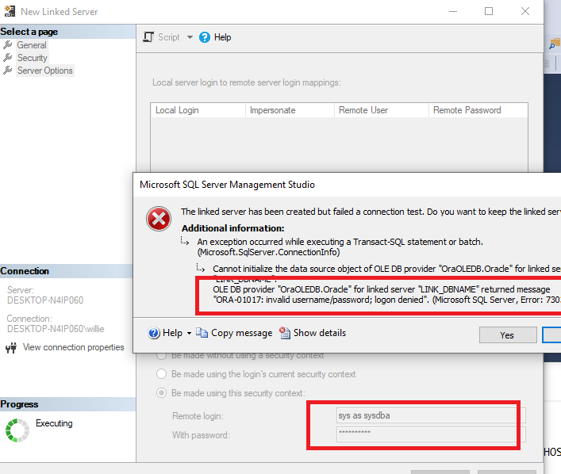Click the With password input field
561x474 pixels.
point(431,434)
